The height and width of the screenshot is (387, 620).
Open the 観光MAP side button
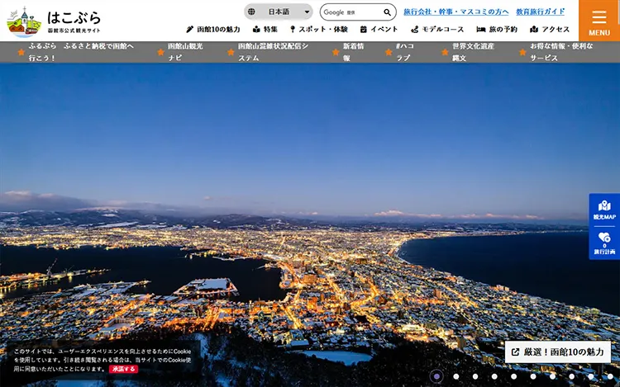point(604,210)
